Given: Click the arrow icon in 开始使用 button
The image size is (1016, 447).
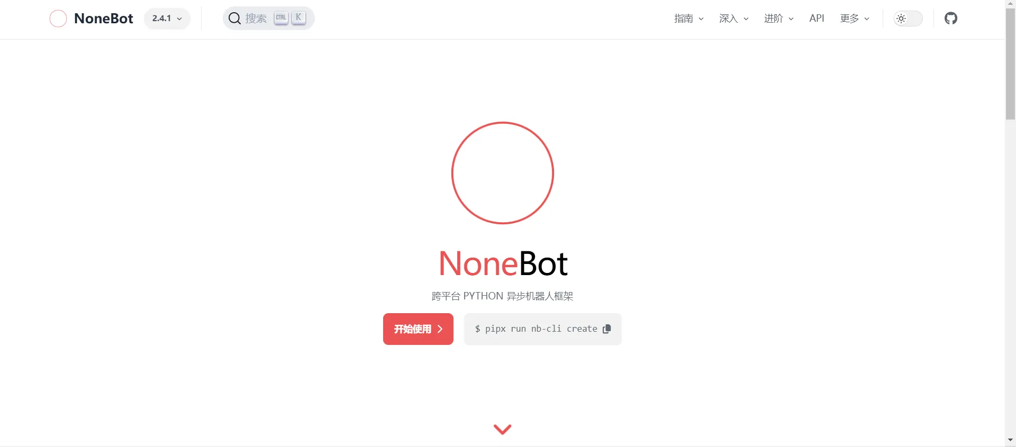Looking at the screenshot, I should [x=440, y=329].
